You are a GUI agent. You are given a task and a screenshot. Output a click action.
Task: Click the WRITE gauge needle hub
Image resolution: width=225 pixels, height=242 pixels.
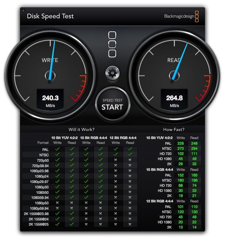tap(50, 75)
